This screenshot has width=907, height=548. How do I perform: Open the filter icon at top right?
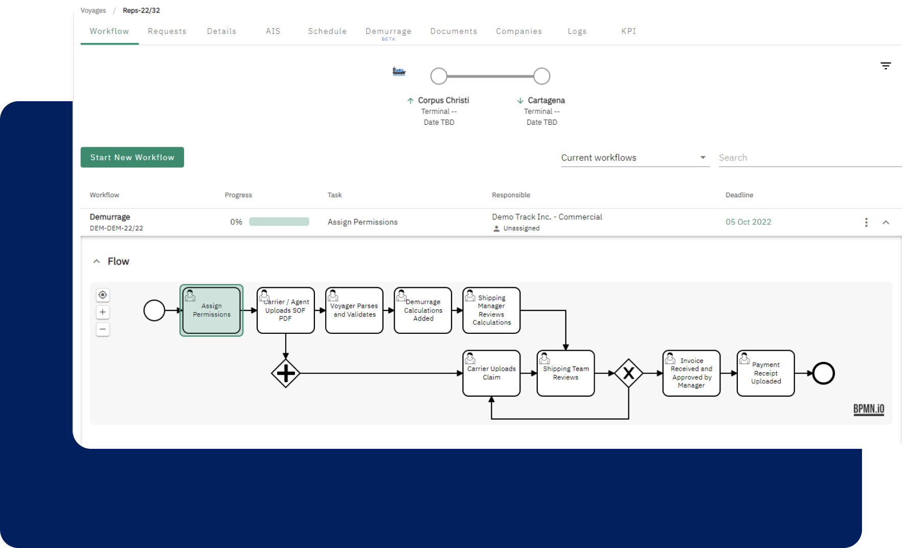coord(886,66)
